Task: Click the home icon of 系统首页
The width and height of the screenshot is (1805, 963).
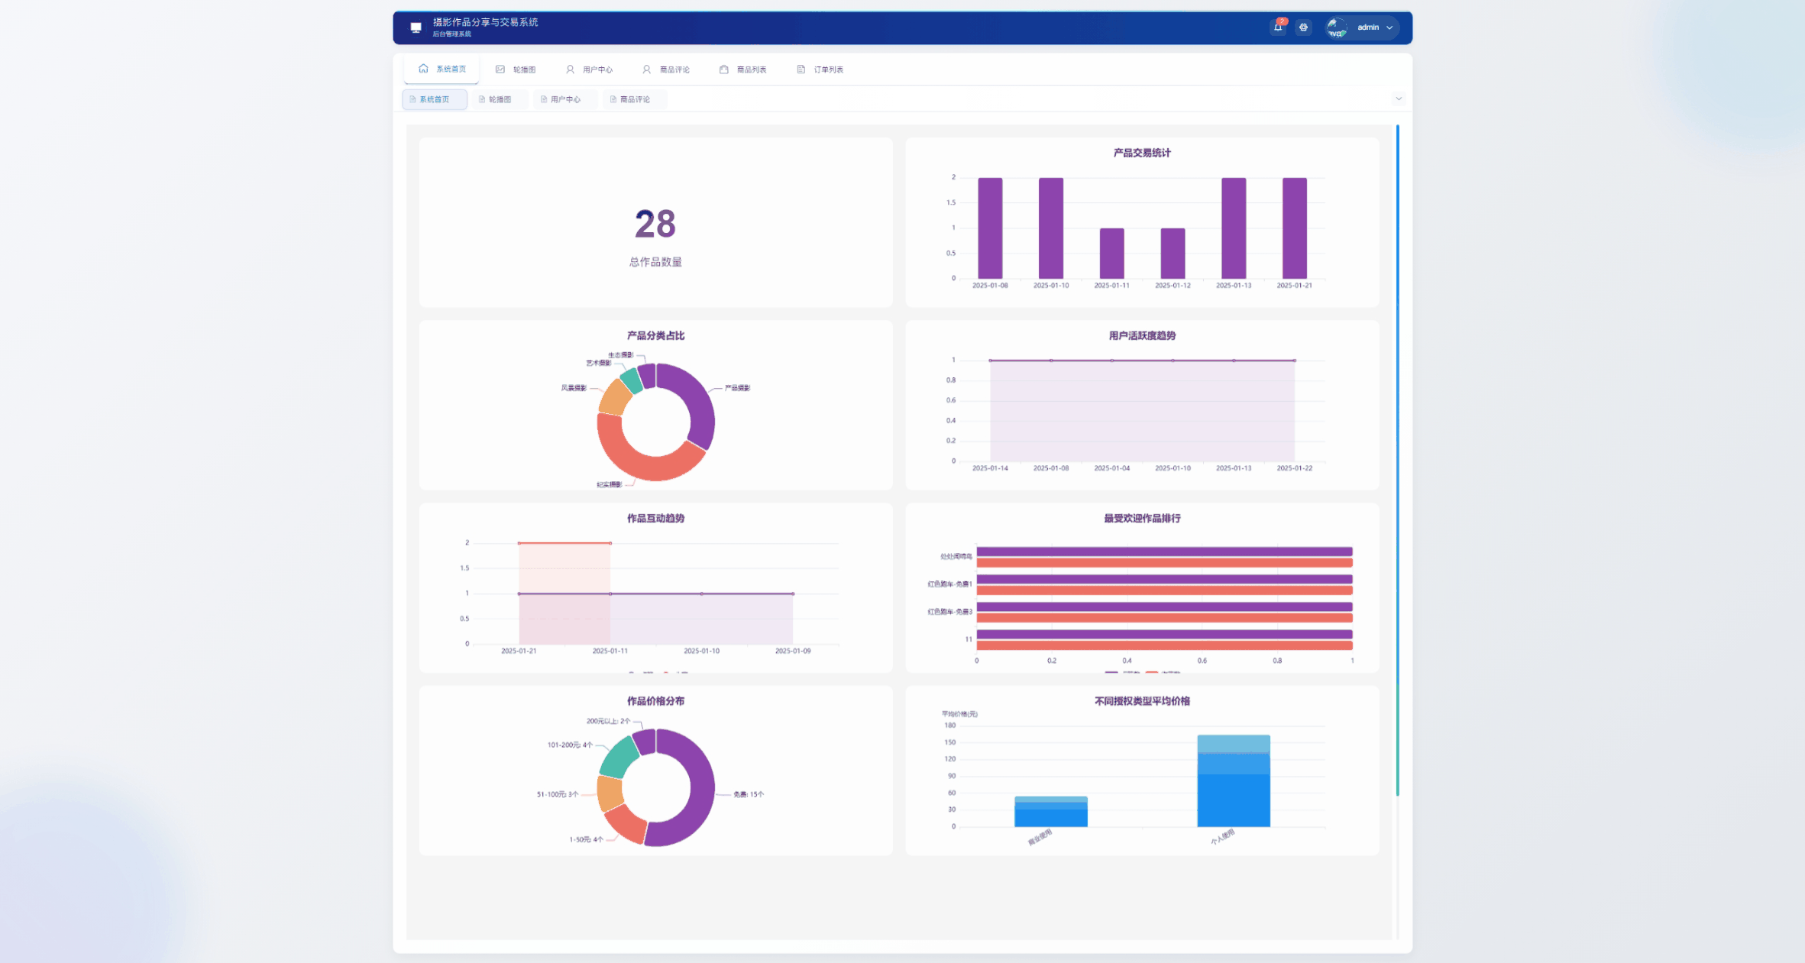Action: pyautogui.click(x=423, y=69)
